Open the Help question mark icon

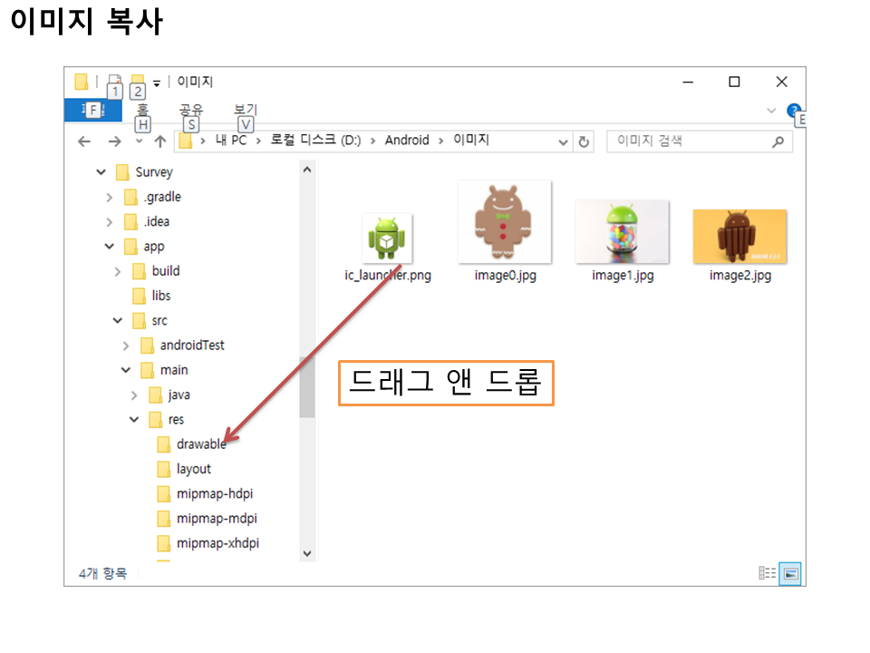coord(794,111)
